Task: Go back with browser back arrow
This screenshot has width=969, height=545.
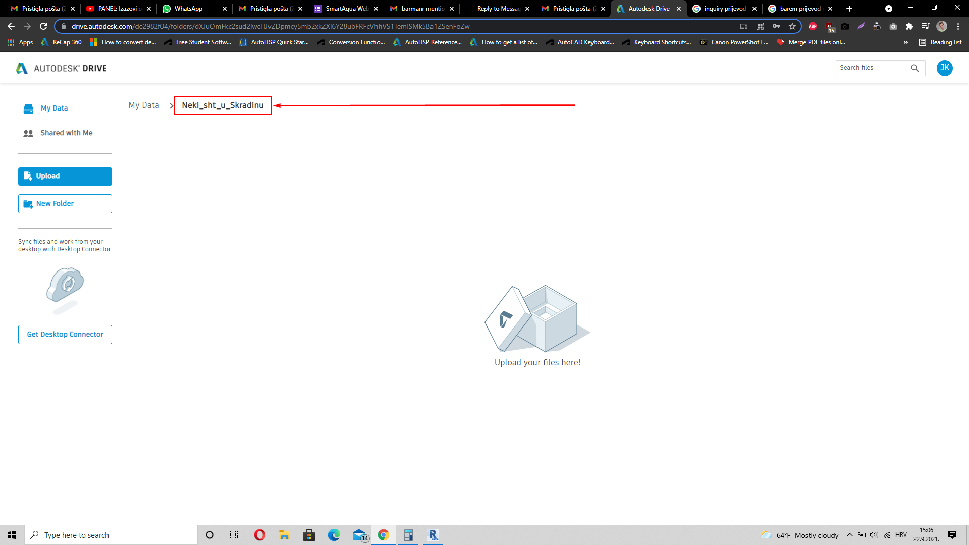Action: [x=11, y=26]
